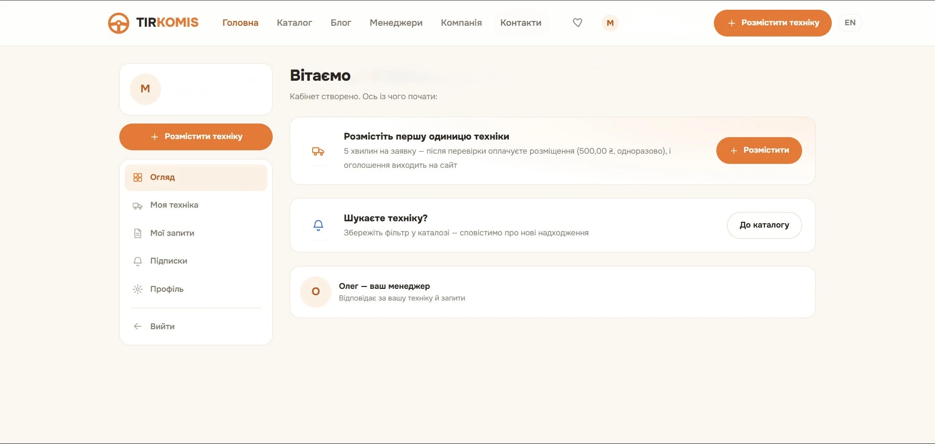This screenshot has height=444, width=935.
Task: Switch language with the EN button
Action: tap(850, 23)
